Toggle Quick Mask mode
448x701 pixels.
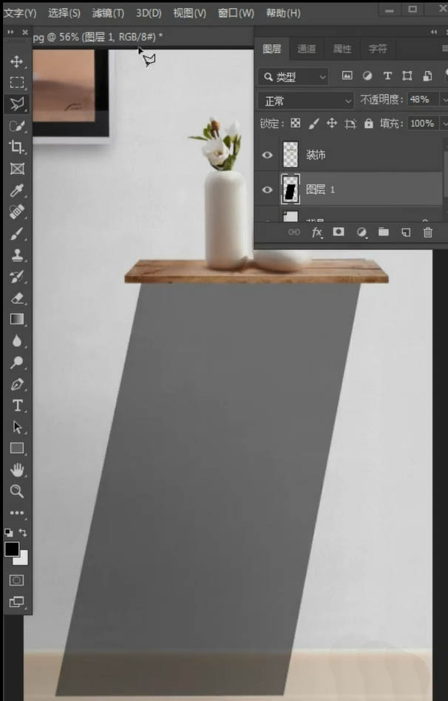[16, 580]
